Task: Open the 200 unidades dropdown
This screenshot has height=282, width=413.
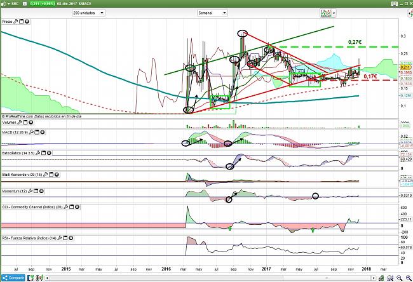Action: click(88, 13)
